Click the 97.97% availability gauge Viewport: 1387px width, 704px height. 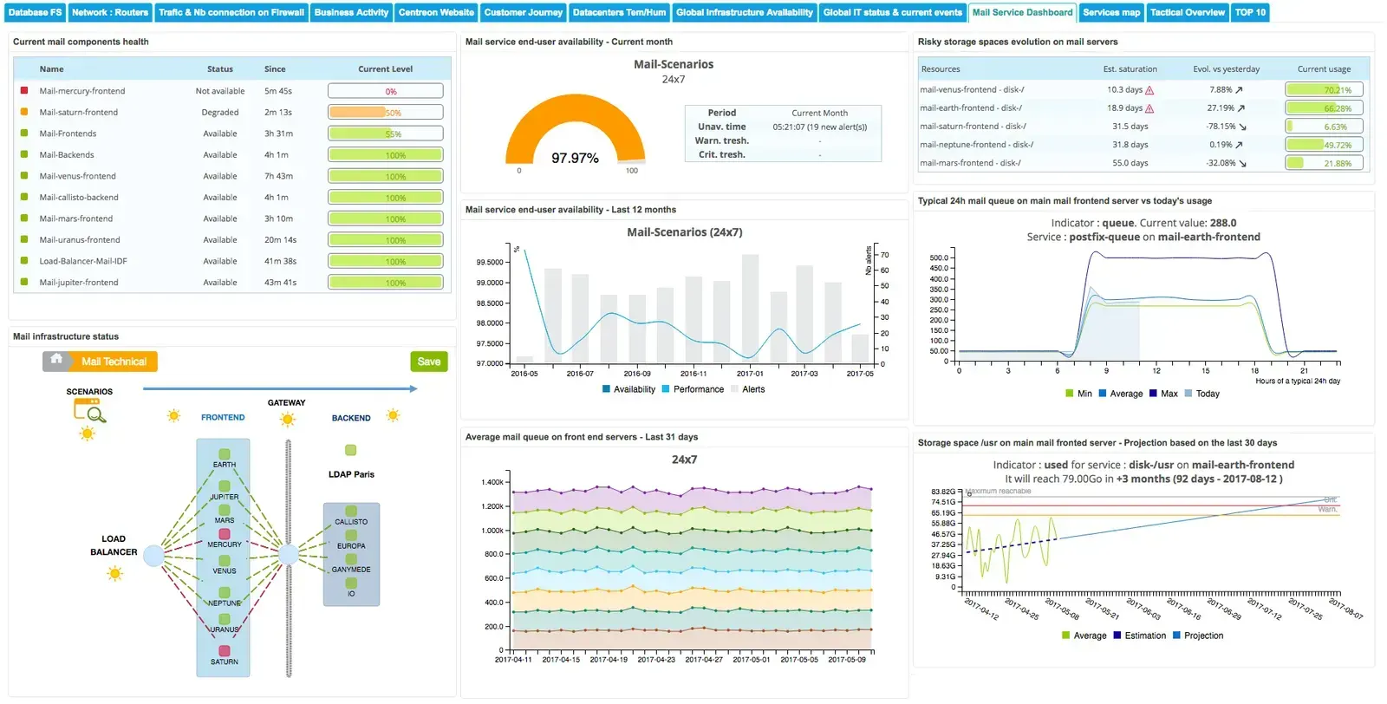pos(576,130)
